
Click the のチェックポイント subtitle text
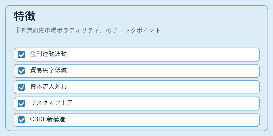(133, 31)
